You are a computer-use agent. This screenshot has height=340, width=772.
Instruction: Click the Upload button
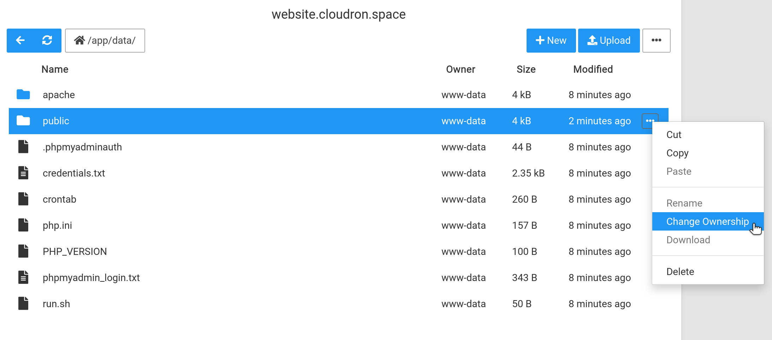[x=609, y=41]
